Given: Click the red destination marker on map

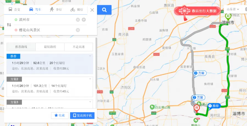Looking at the screenshot, I should [196, 108].
